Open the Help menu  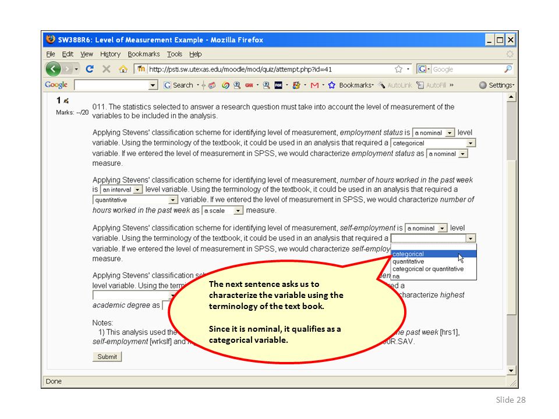click(x=196, y=54)
